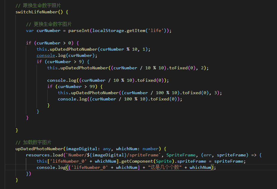The image size is (277, 189).
Task: Click the 'resources' identifier
Action: pos(38,155)
